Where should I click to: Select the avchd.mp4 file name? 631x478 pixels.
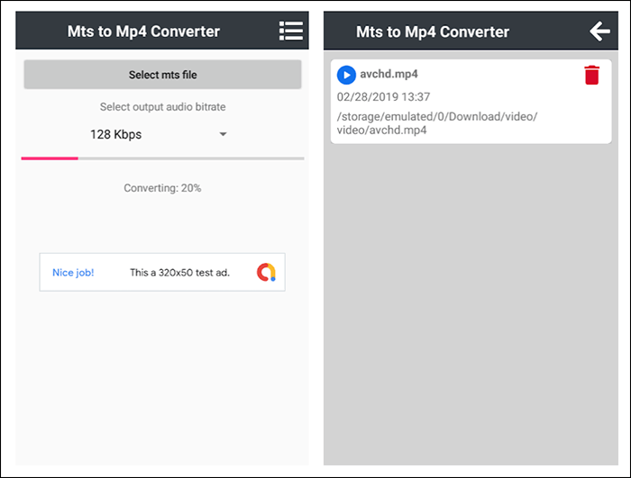pyautogui.click(x=389, y=75)
